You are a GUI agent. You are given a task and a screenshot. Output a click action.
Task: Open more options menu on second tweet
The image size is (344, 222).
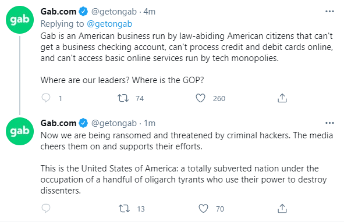tap(329, 123)
